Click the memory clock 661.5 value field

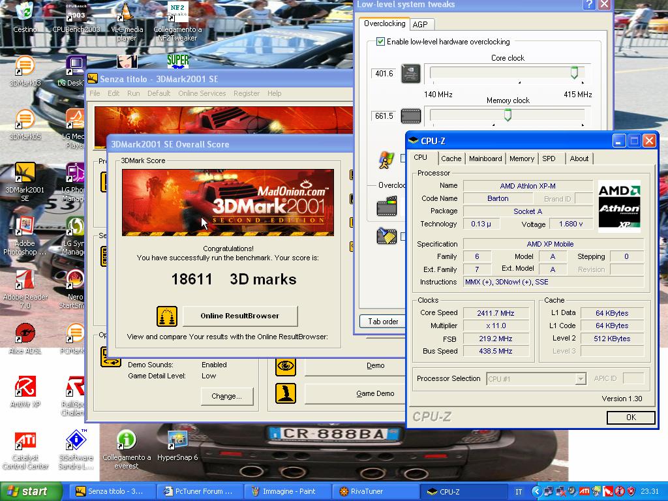pyautogui.click(x=384, y=116)
